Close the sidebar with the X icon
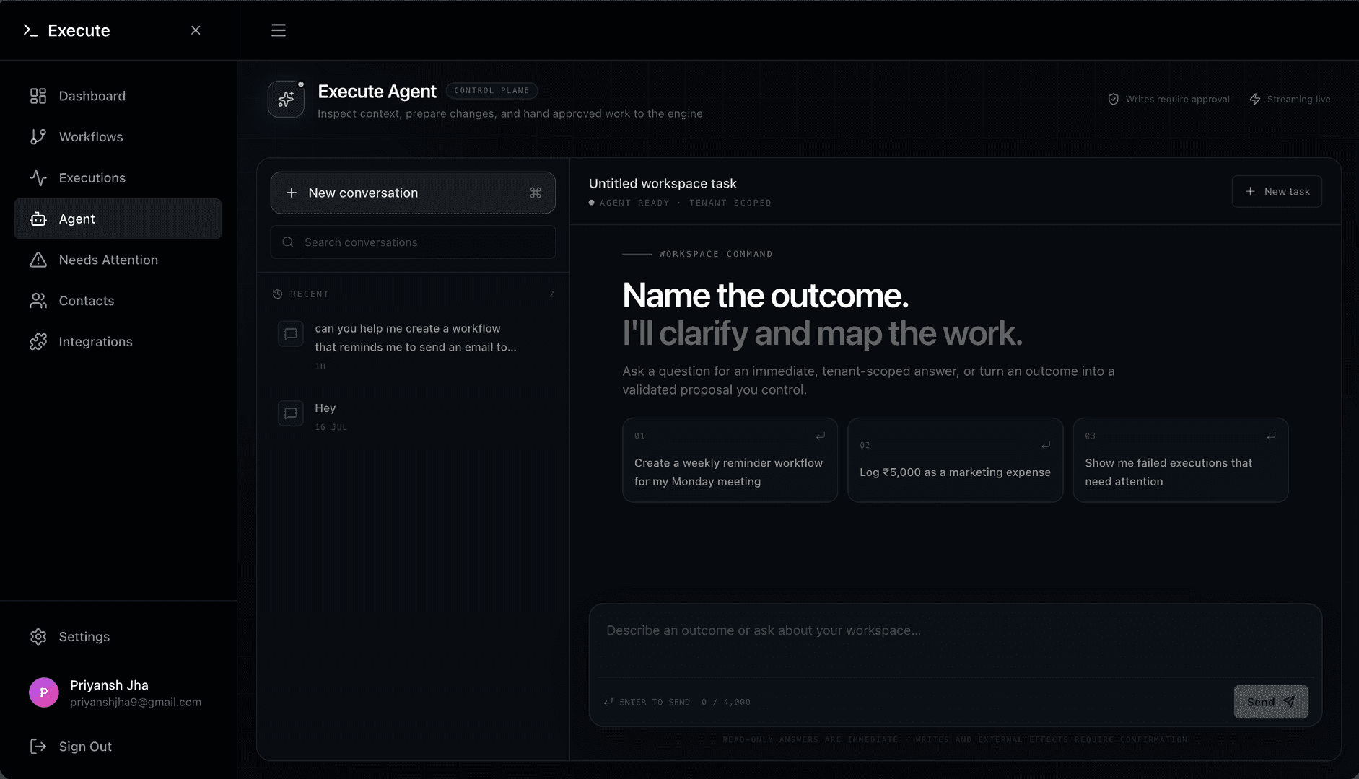This screenshot has height=779, width=1359. tap(196, 30)
